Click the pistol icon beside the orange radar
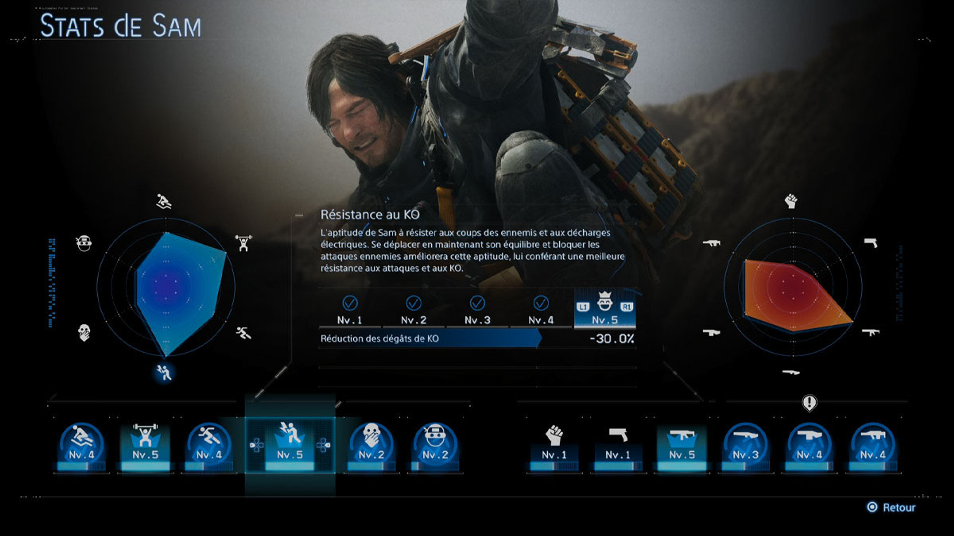The width and height of the screenshot is (954, 536). [871, 243]
